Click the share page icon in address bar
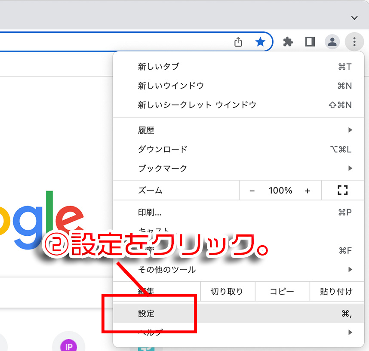 [238, 42]
